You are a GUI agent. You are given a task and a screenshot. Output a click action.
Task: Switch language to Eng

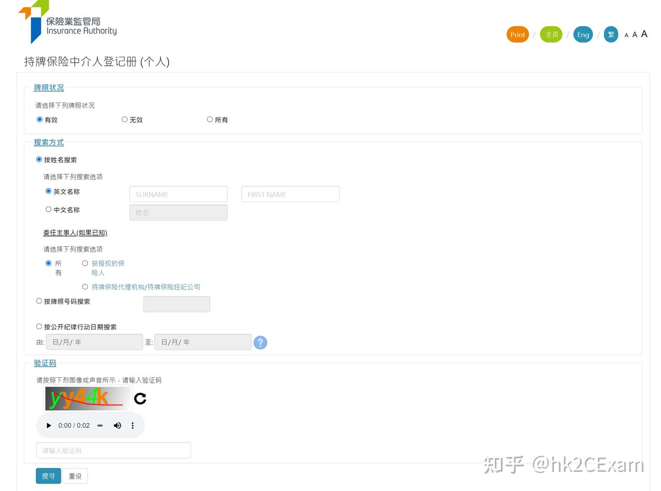tap(583, 34)
